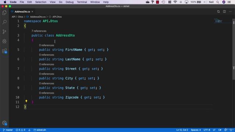Click the feedback icon in status bar
Image resolution: width=235 pixels, height=132 pixels.
(x=225, y=130)
